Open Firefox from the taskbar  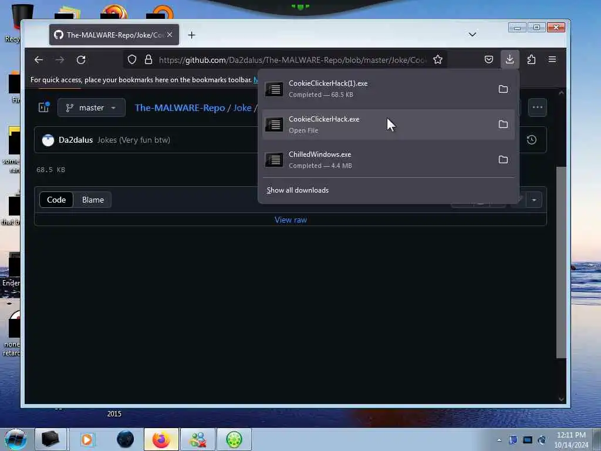pyautogui.click(x=161, y=439)
